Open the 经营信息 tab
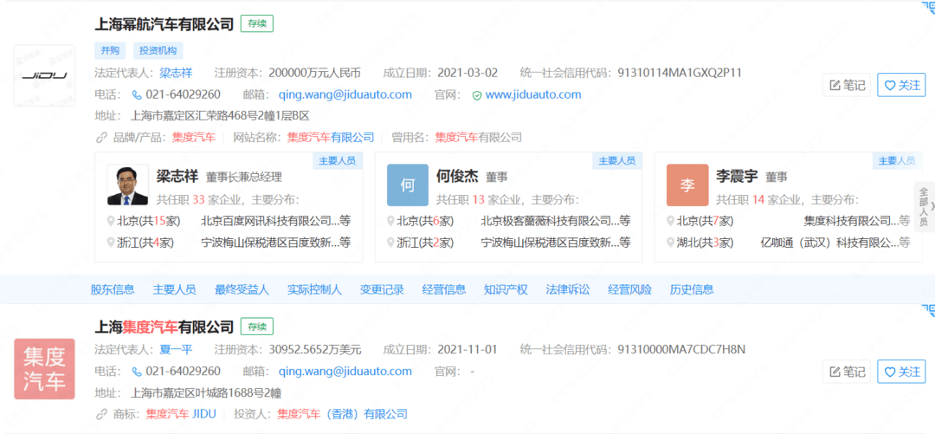935x434 pixels. [444, 290]
